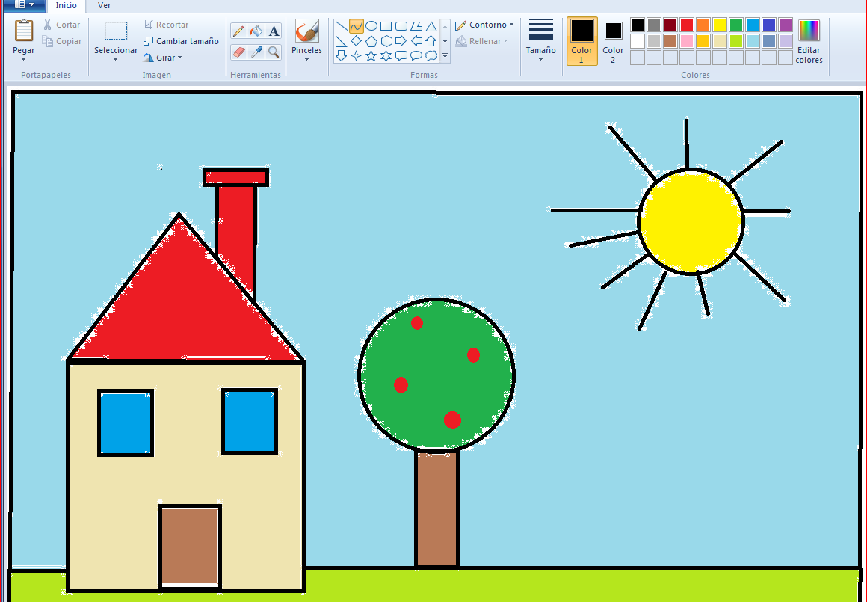Select the five-pointed star shape
Viewport: 867px width, 602px height.
point(371,55)
